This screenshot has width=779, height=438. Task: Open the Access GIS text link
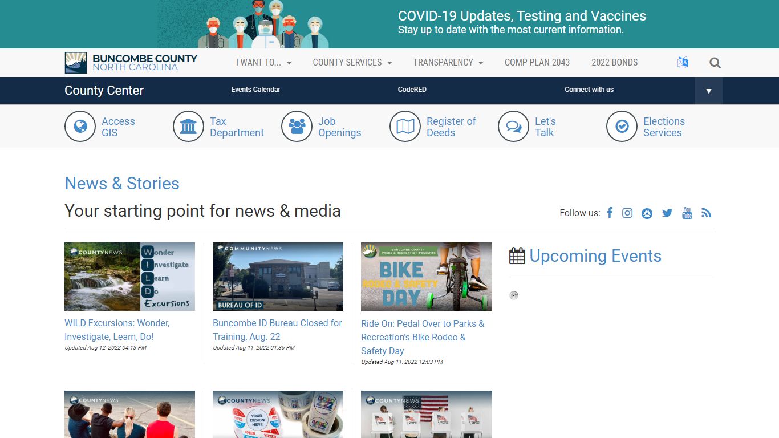(118, 127)
